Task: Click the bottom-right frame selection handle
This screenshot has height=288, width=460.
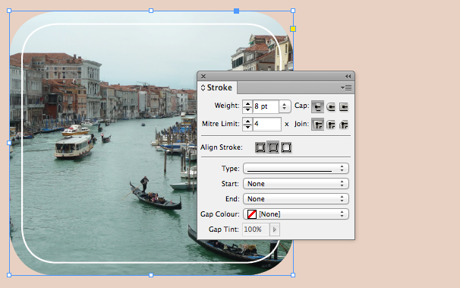Action: [293, 275]
